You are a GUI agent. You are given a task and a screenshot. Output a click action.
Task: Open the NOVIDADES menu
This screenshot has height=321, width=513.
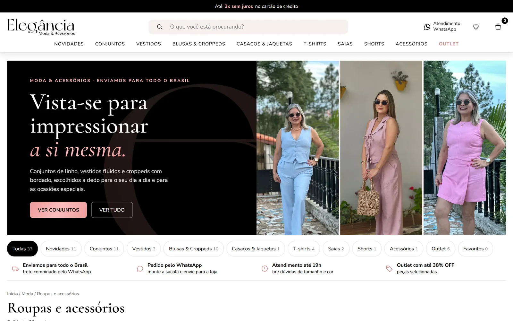[x=69, y=44]
